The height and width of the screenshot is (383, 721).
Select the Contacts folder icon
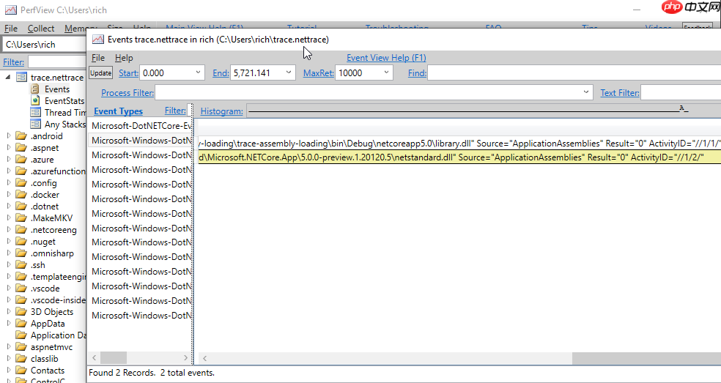pos(21,370)
